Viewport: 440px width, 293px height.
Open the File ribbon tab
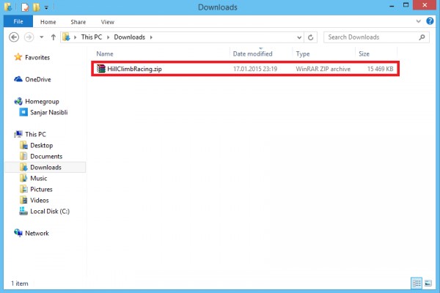(x=18, y=21)
